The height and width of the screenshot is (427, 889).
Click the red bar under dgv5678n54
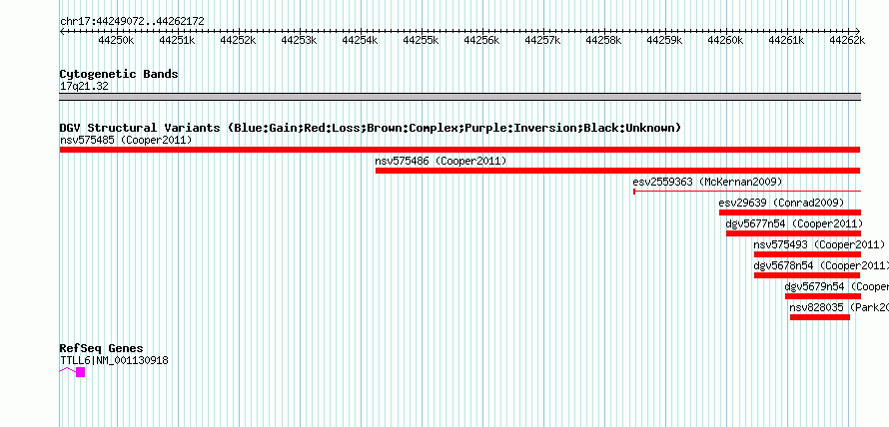(807, 275)
